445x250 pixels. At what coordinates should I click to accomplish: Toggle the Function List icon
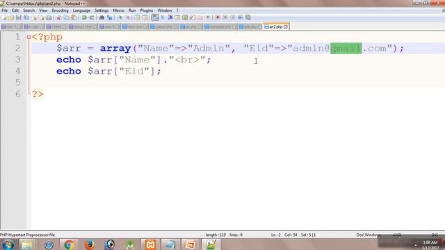[193, 17]
